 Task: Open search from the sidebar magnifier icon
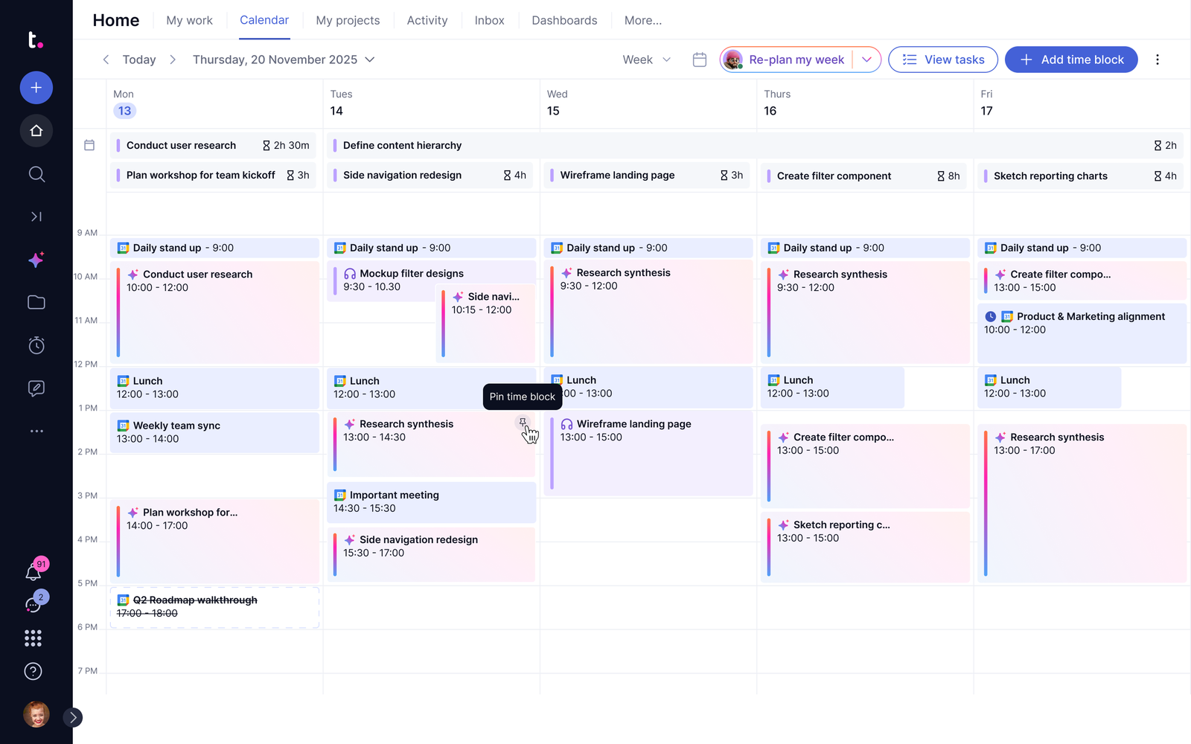coord(36,174)
